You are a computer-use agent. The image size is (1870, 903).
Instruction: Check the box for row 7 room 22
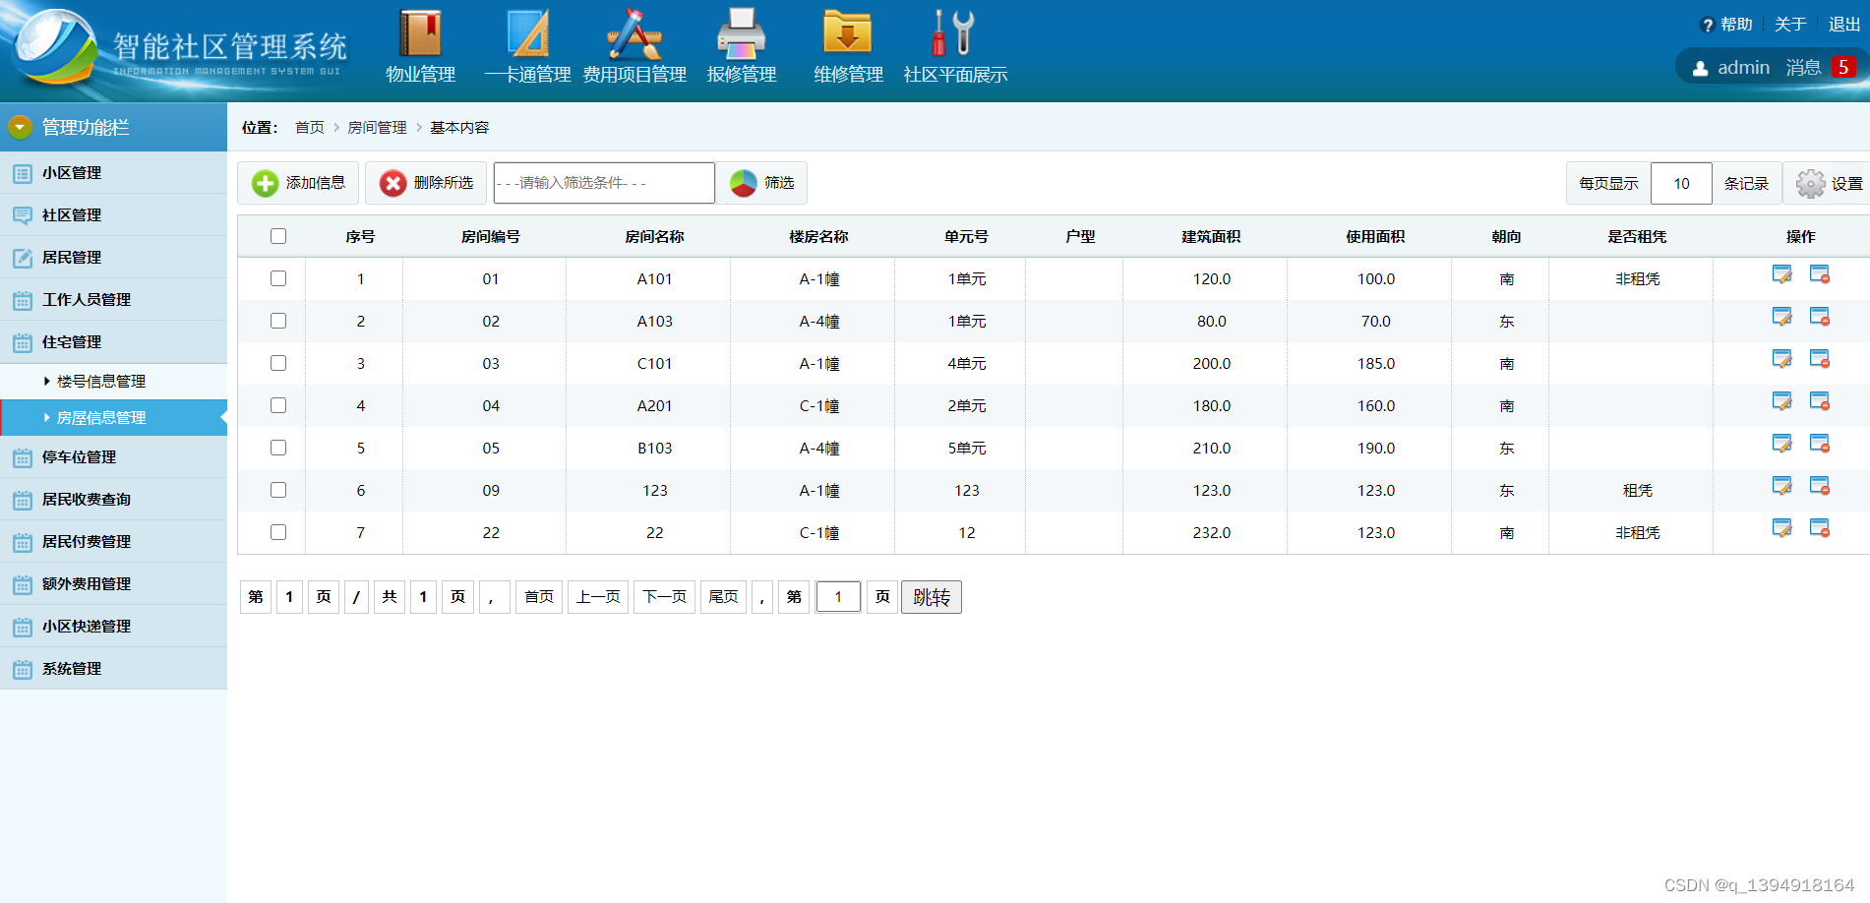pos(278,532)
